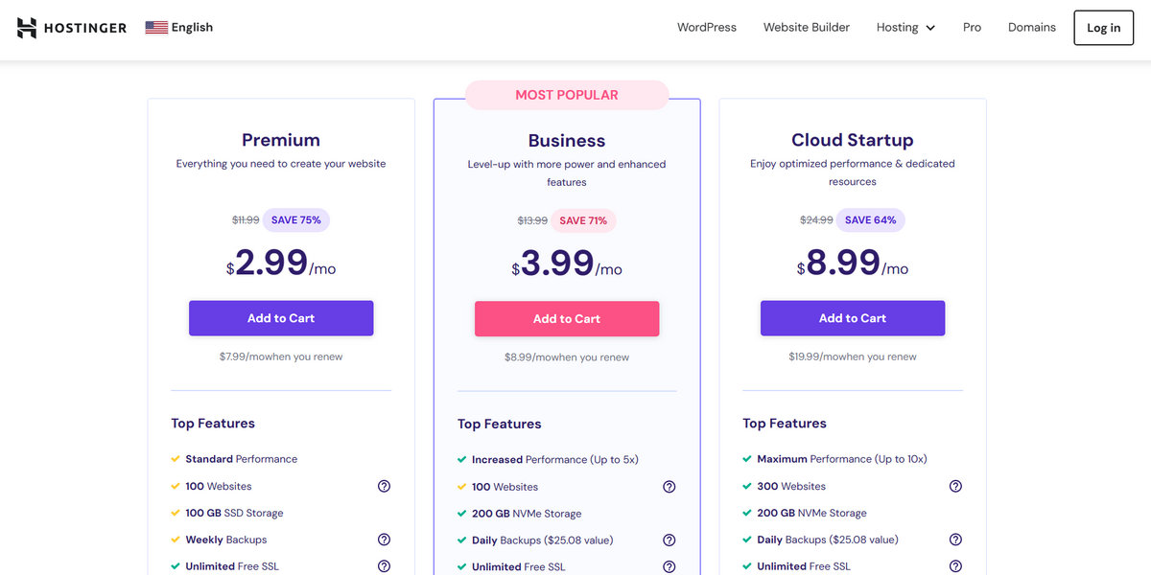Click the Cloud Startup plan title
1151x575 pixels.
(x=853, y=140)
